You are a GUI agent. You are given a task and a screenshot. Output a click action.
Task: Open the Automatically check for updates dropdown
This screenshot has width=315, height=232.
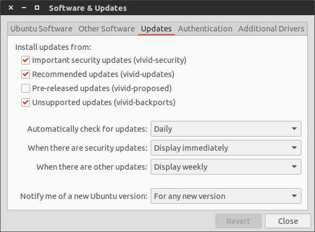click(x=226, y=128)
